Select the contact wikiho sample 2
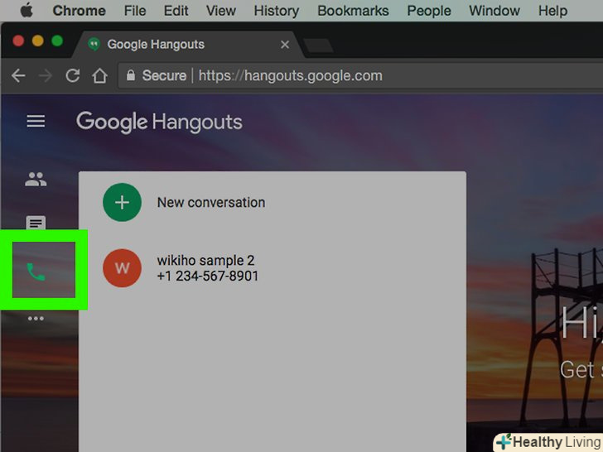The height and width of the screenshot is (452, 603). pyautogui.click(x=273, y=268)
